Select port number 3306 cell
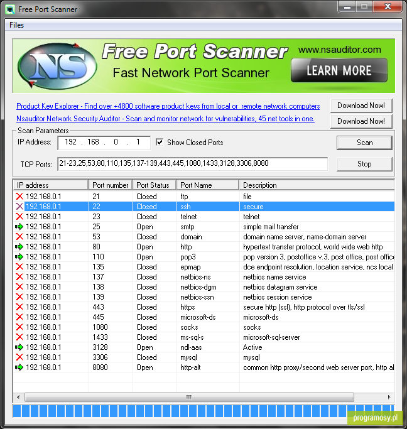This screenshot has height=429, width=407. (100, 357)
